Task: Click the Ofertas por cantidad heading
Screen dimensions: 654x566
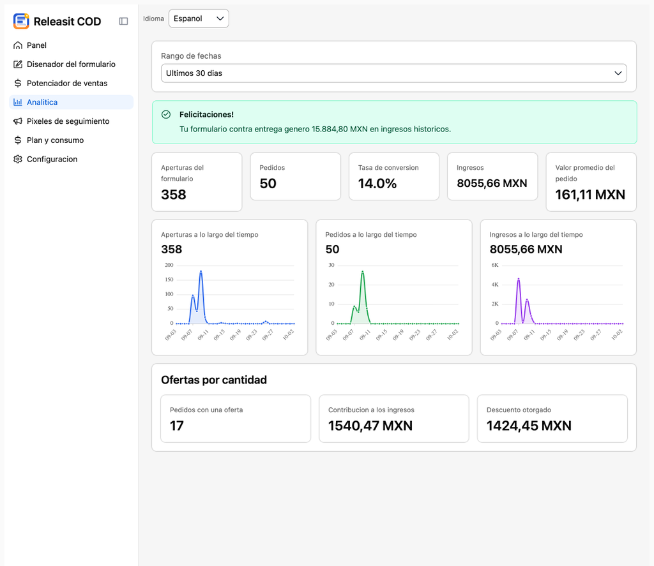Action: pos(214,380)
